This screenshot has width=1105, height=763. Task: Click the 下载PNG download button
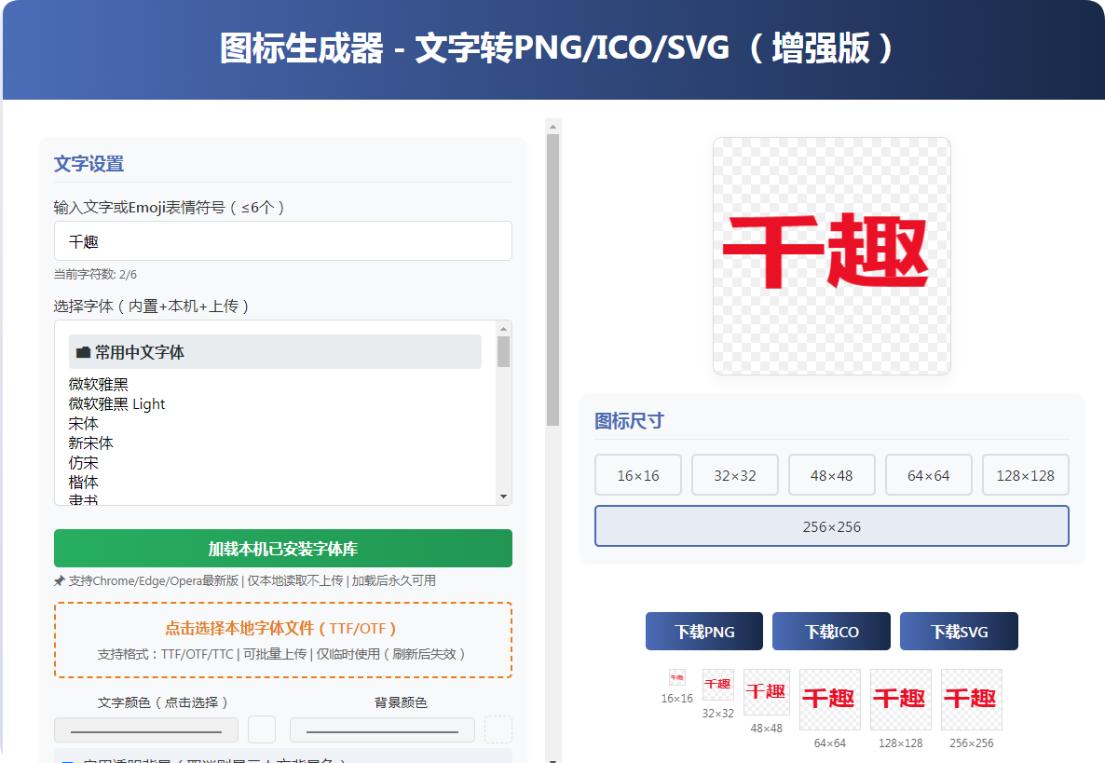click(703, 631)
